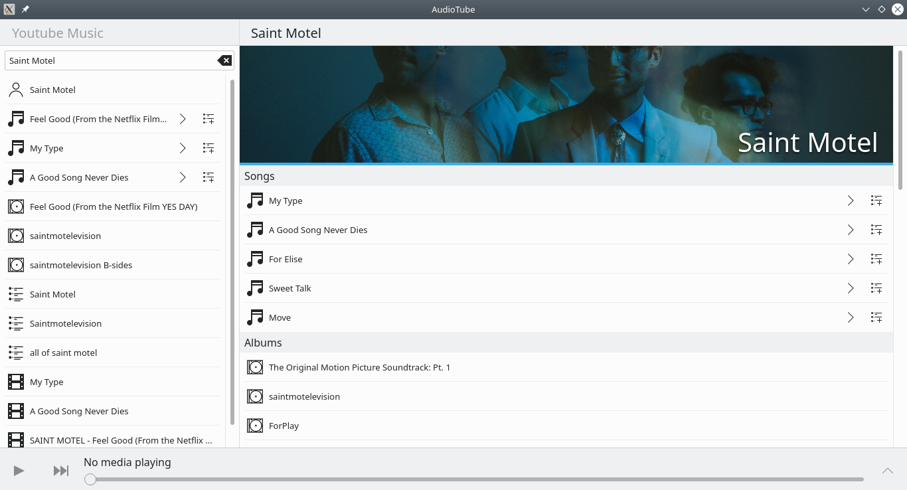Click chevron on For Elise row
The height and width of the screenshot is (490, 907).
tap(851, 259)
